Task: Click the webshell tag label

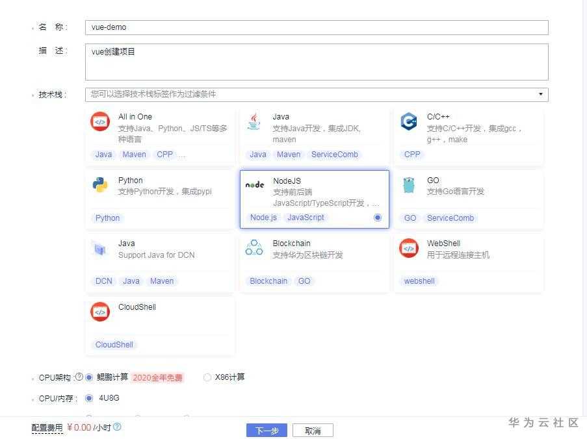Action: [x=419, y=281]
